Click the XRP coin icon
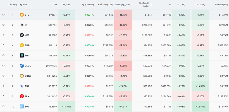This screenshot has height=112, width=229. click(x=22, y=35)
